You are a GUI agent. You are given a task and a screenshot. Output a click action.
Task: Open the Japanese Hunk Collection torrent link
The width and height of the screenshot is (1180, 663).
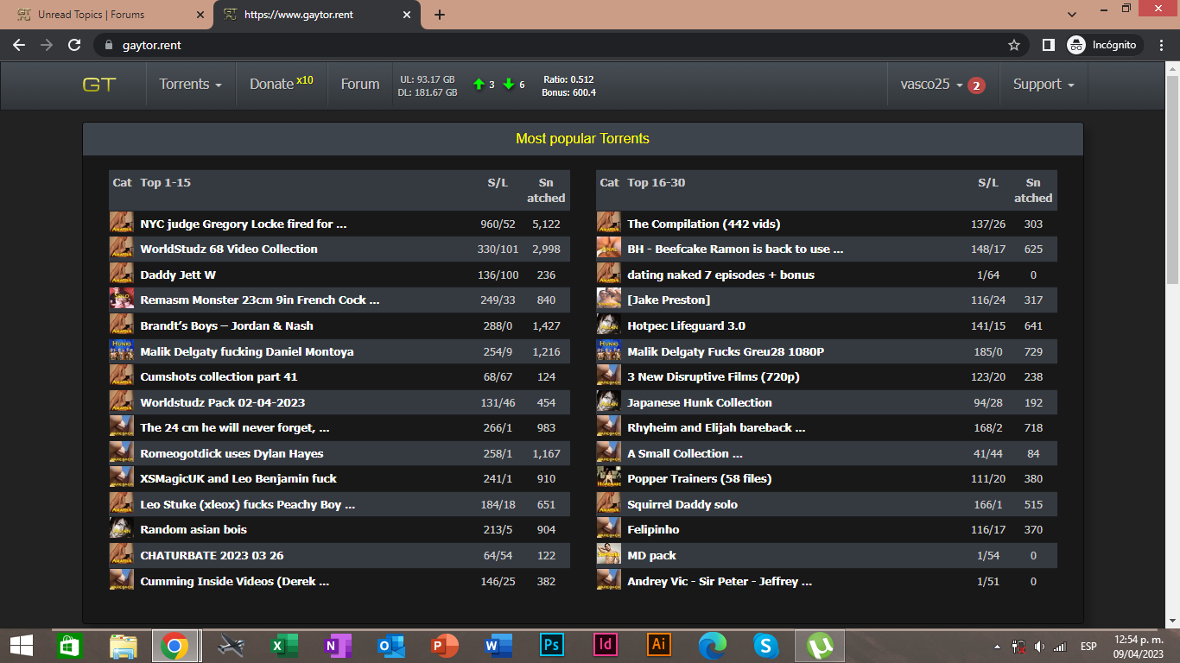point(699,402)
